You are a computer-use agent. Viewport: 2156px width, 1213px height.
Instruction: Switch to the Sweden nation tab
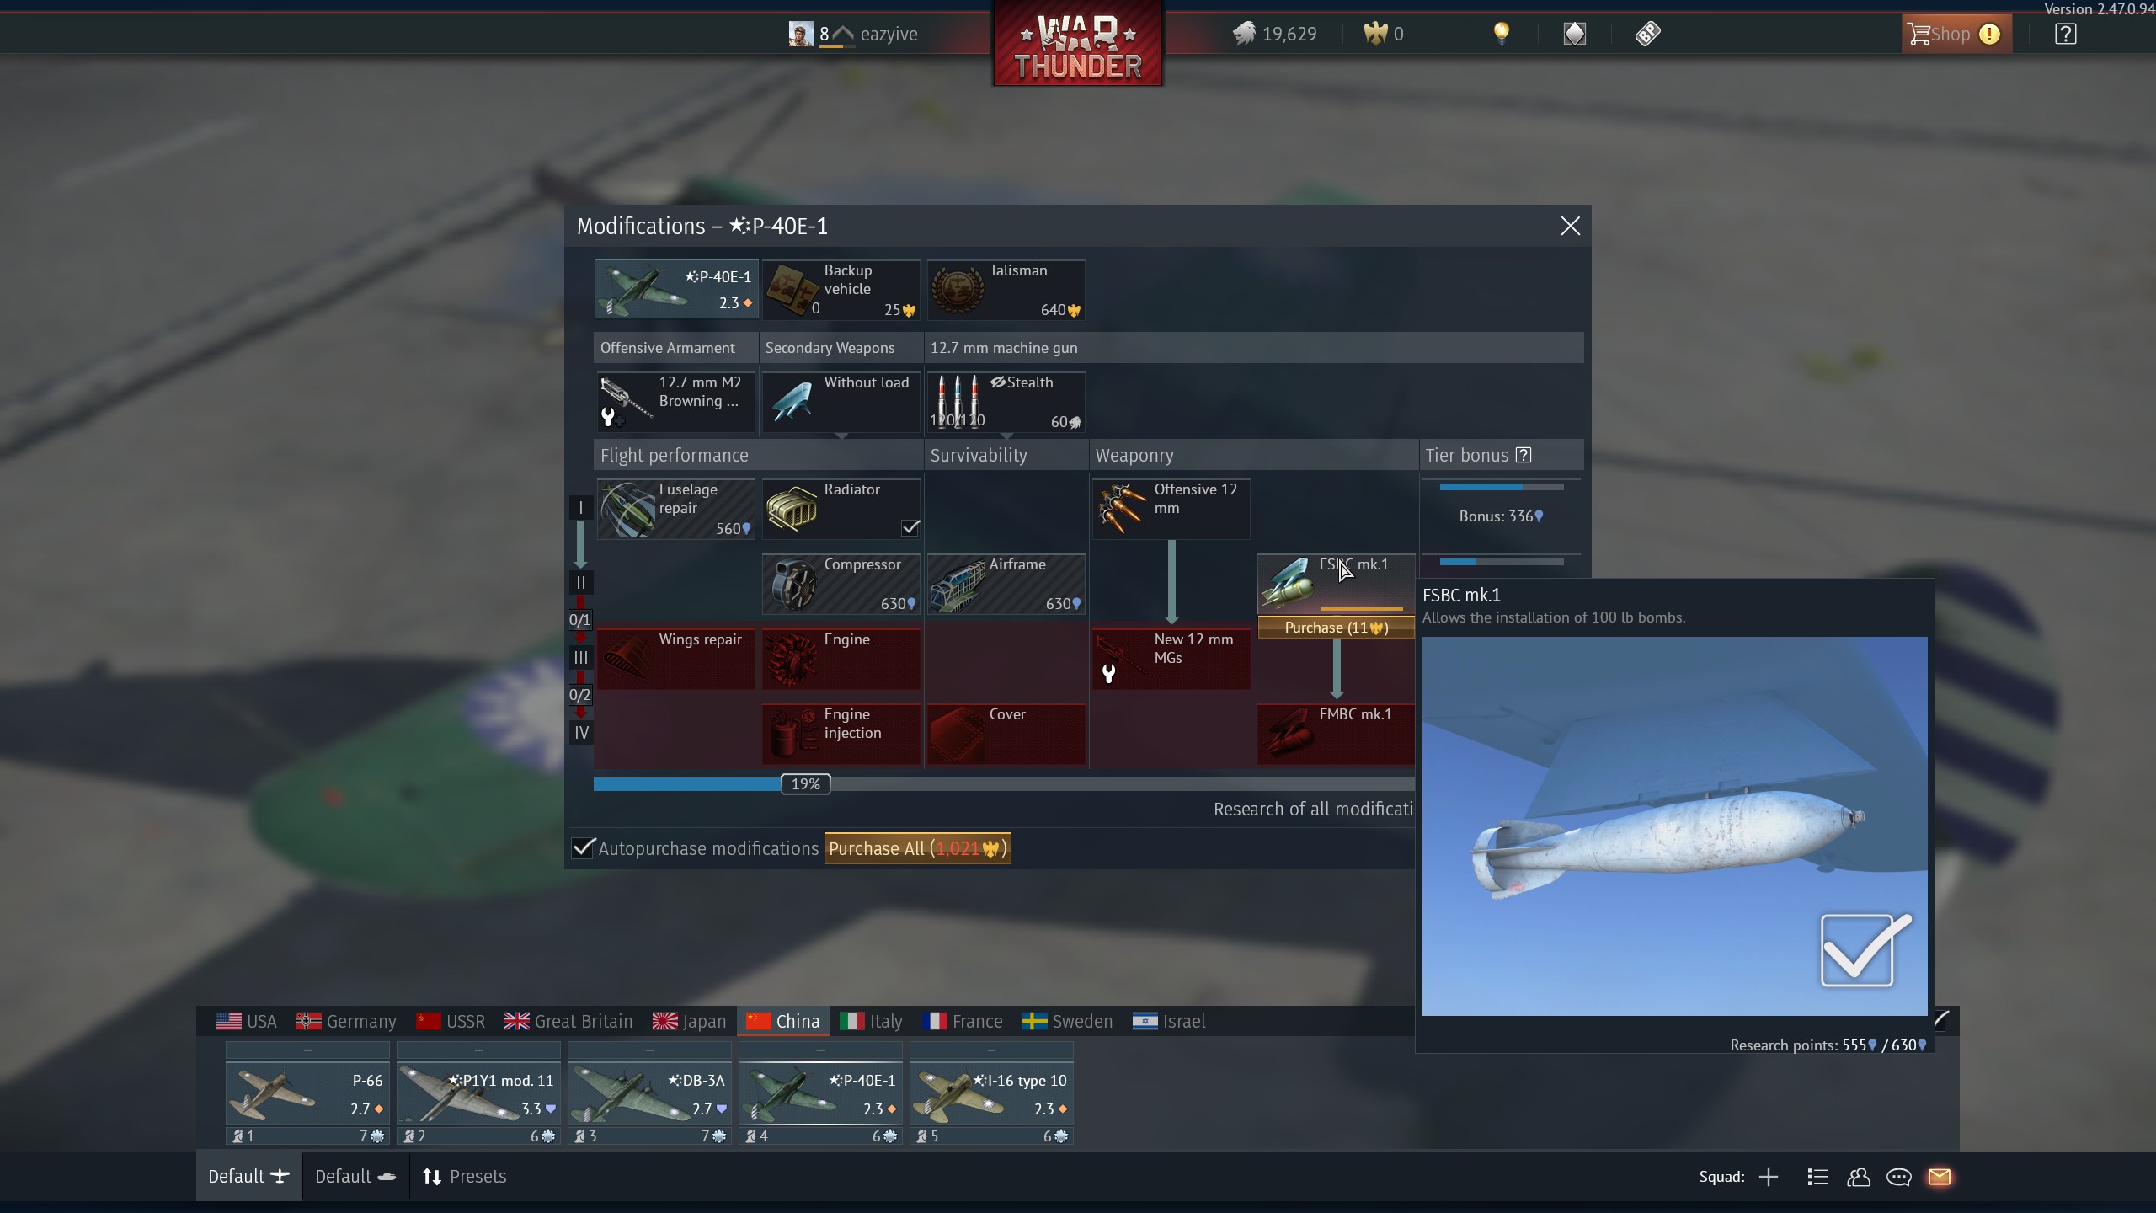coord(1068,1021)
